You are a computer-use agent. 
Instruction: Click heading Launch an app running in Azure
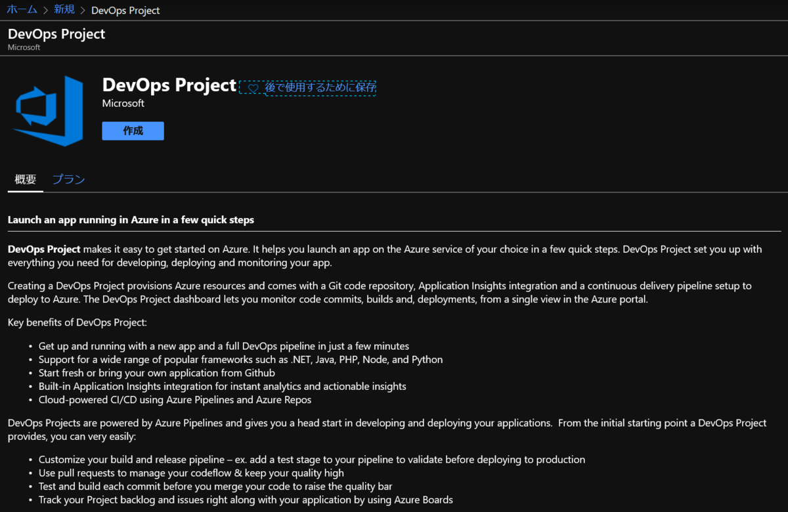pos(131,220)
